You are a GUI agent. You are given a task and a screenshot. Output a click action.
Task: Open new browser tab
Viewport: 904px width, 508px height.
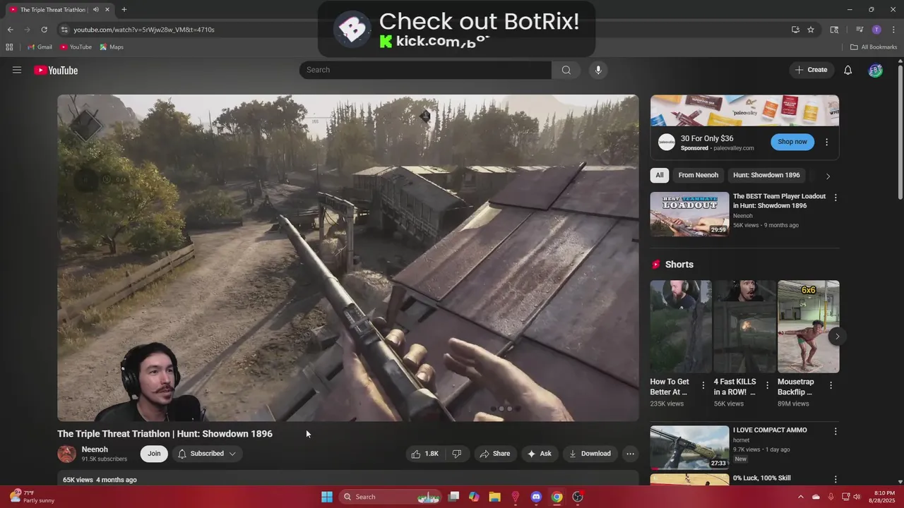point(124,9)
